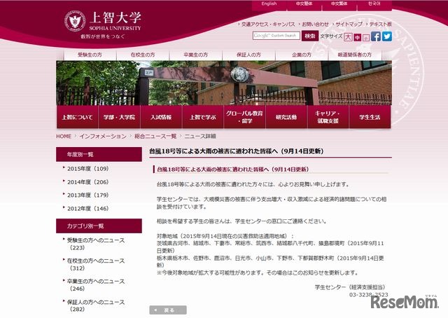Click 学生センター（経済支援担当）text
Screen dimensions: 448x318
click(350, 287)
